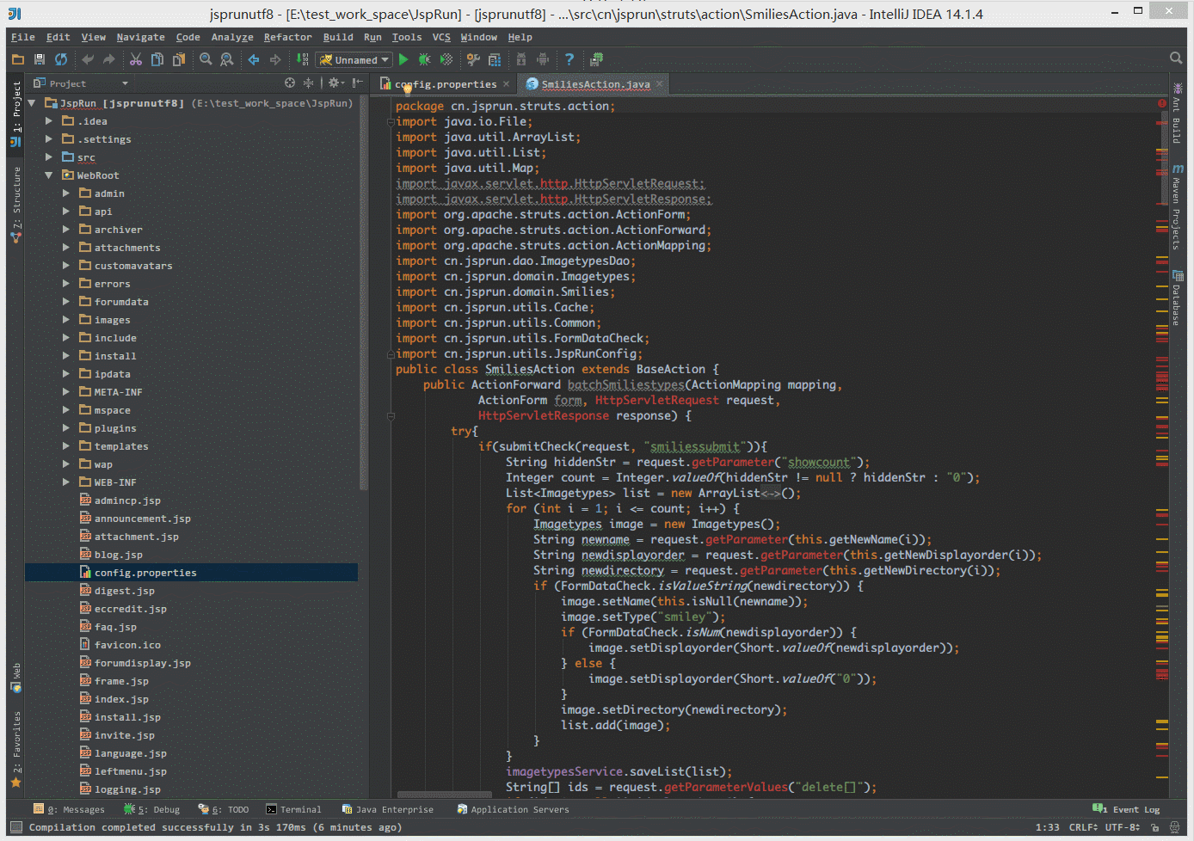This screenshot has height=841, width=1194.
Task: Expand the src folder in the project tree
Action: pos(49,157)
